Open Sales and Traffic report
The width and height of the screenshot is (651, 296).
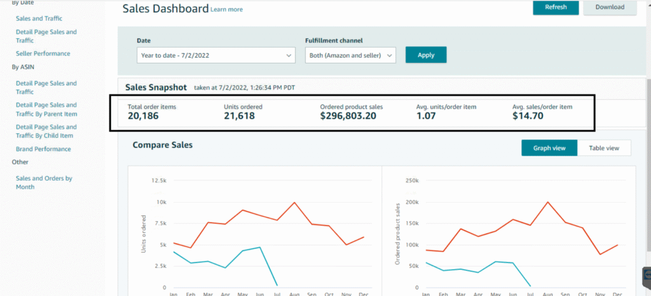tap(39, 19)
